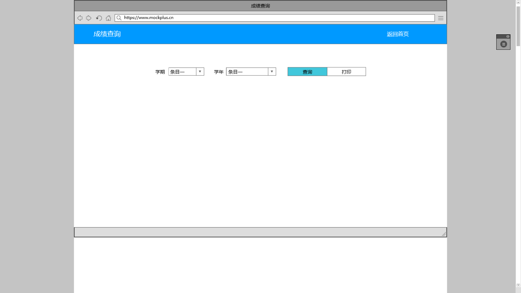Image resolution: width=521 pixels, height=293 pixels.
Task: Click the refresh page icon
Action: coord(99,18)
